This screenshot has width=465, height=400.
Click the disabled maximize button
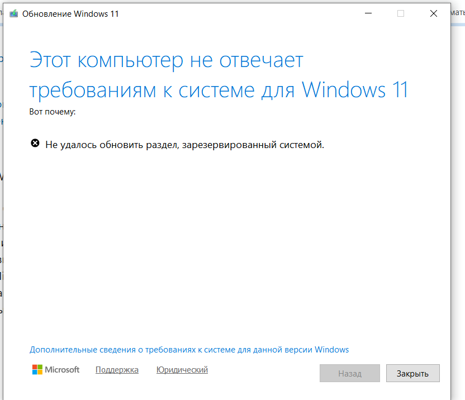(401, 13)
